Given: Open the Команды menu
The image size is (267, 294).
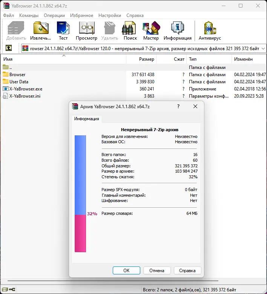Looking at the screenshot, I should pyautogui.click(x=29, y=15).
